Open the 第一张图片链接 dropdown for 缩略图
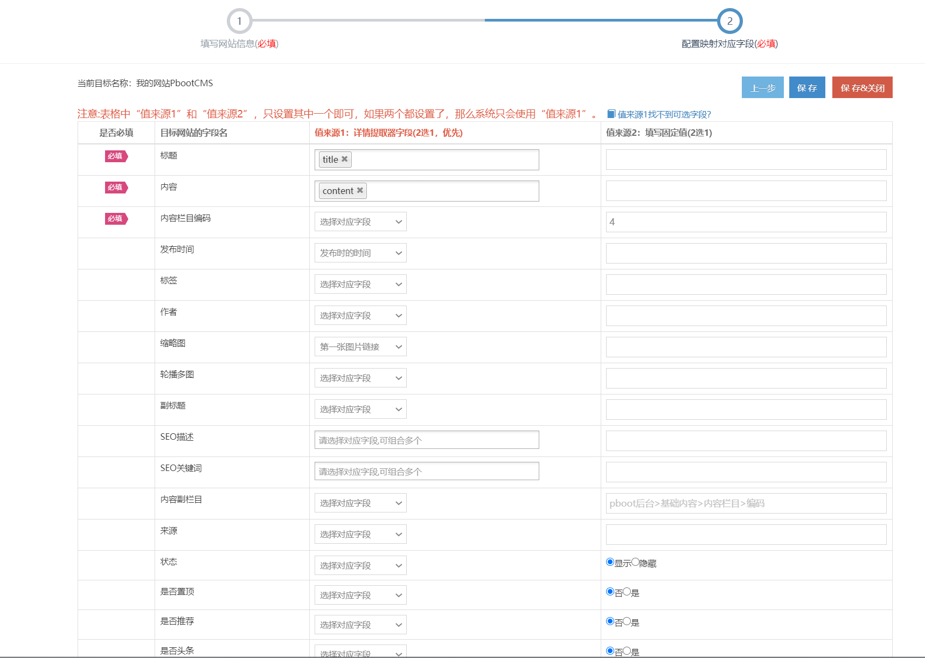Image resolution: width=925 pixels, height=658 pixels. 360,346
